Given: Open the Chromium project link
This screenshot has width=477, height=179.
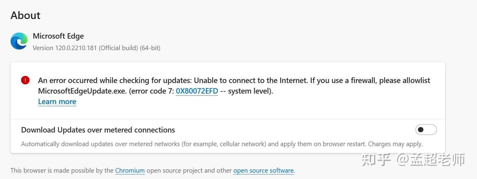Looking at the screenshot, I should 130,171.
